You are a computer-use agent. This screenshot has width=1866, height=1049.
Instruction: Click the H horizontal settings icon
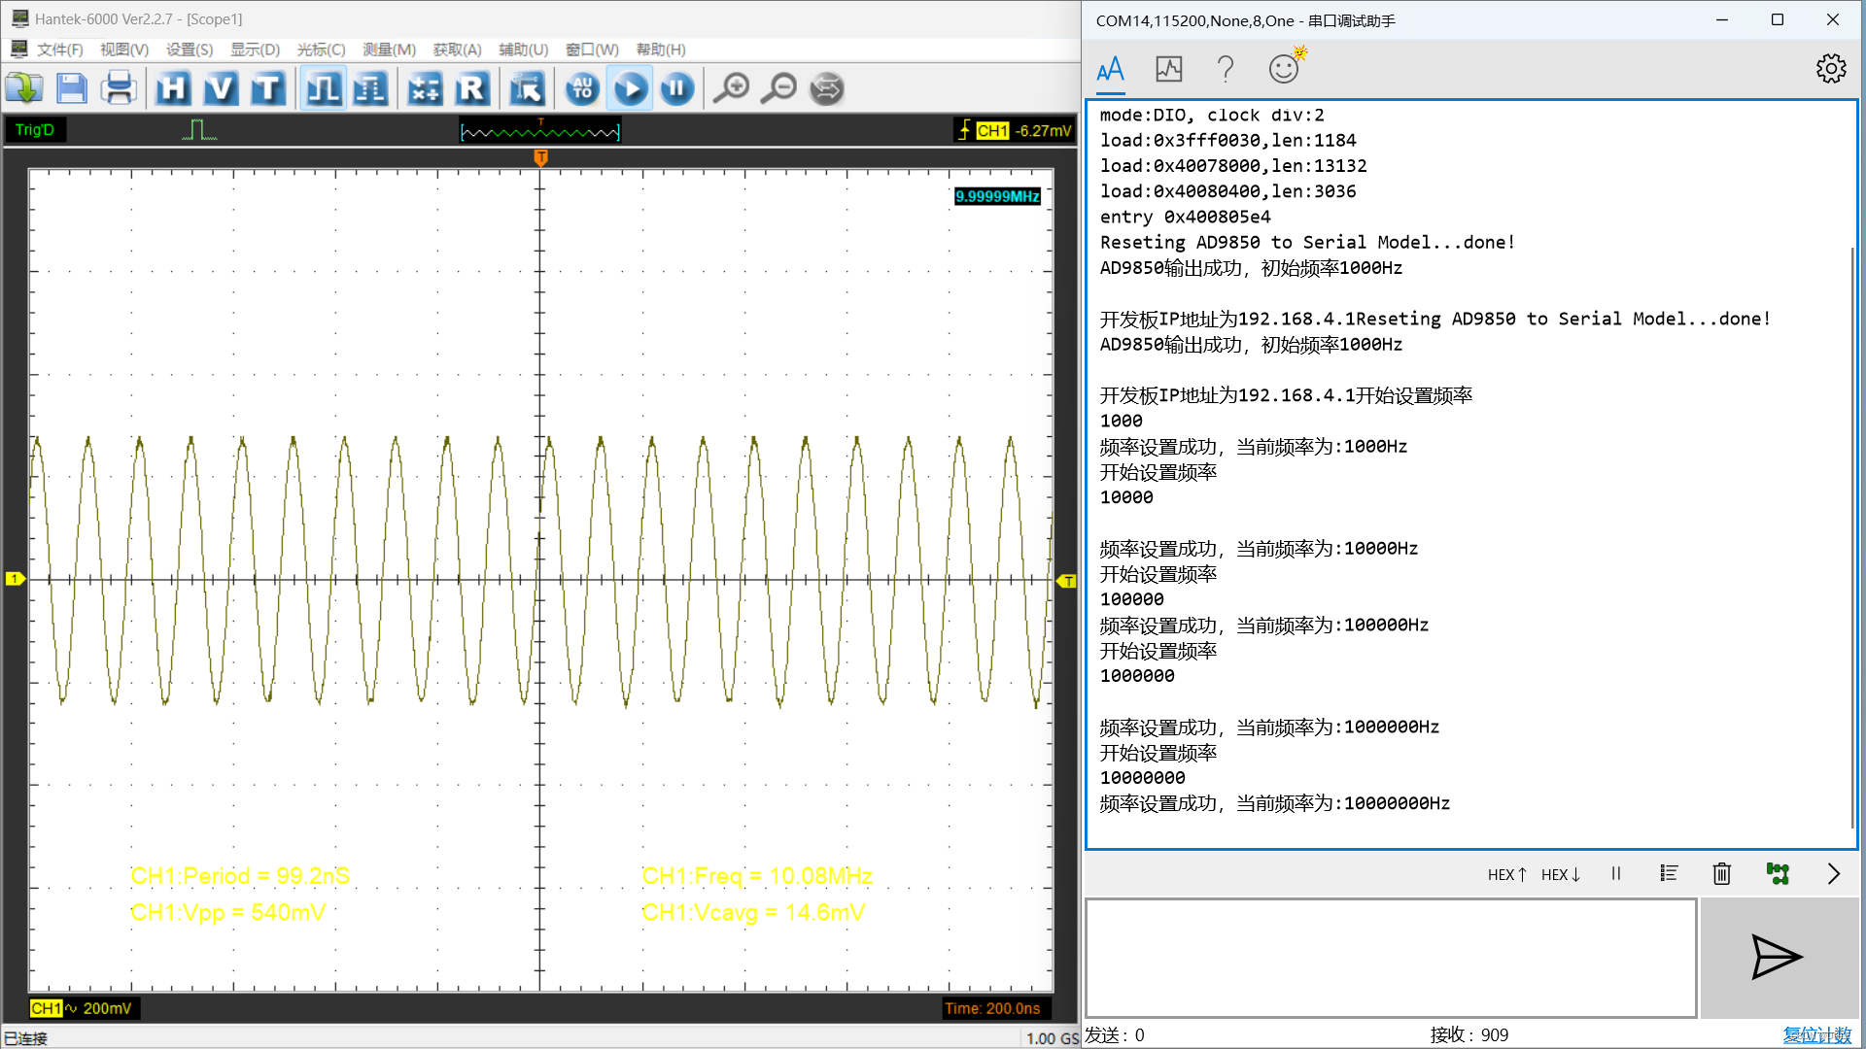pyautogui.click(x=173, y=89)
